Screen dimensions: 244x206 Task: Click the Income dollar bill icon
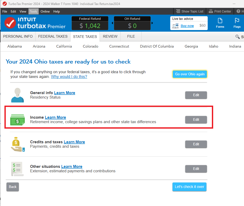coord(18,120)
